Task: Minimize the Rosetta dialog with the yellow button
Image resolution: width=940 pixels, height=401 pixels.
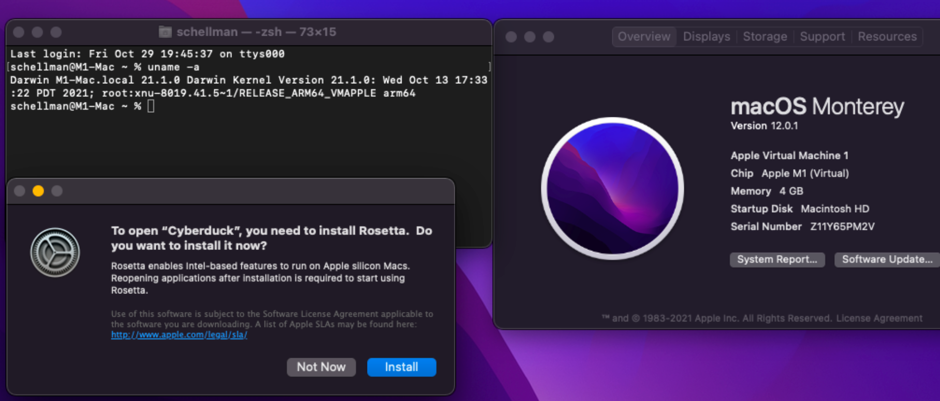Action: click(x=38, y=191)
